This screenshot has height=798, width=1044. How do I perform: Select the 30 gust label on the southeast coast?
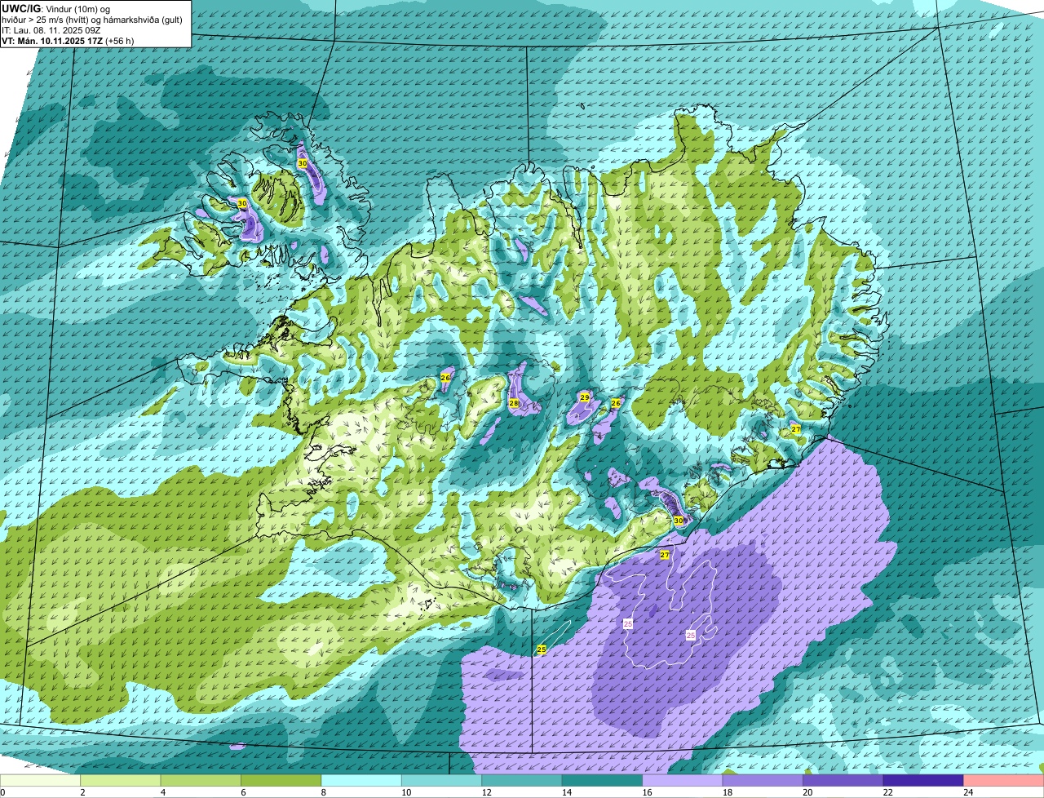click(x=679, y=521)
